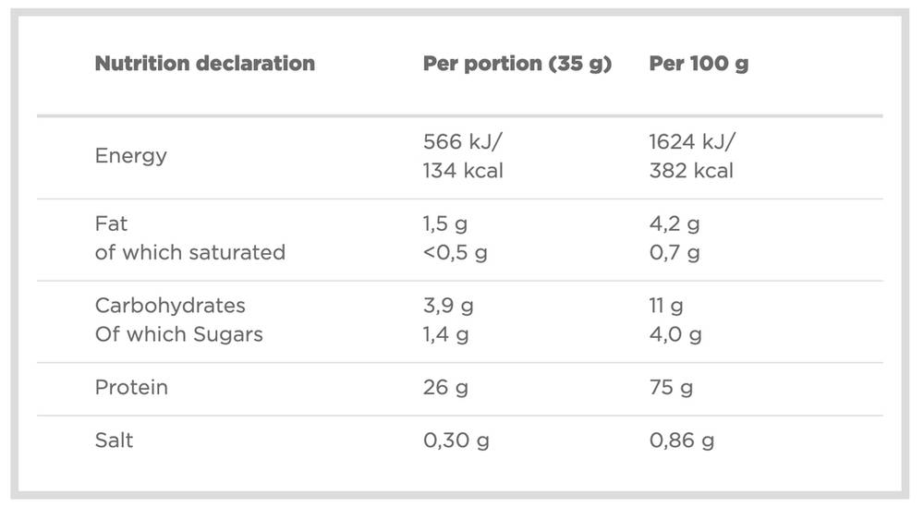Click the Energy row label
The width and height of the screenshot is (924, 519).
[x=131, y=156]
